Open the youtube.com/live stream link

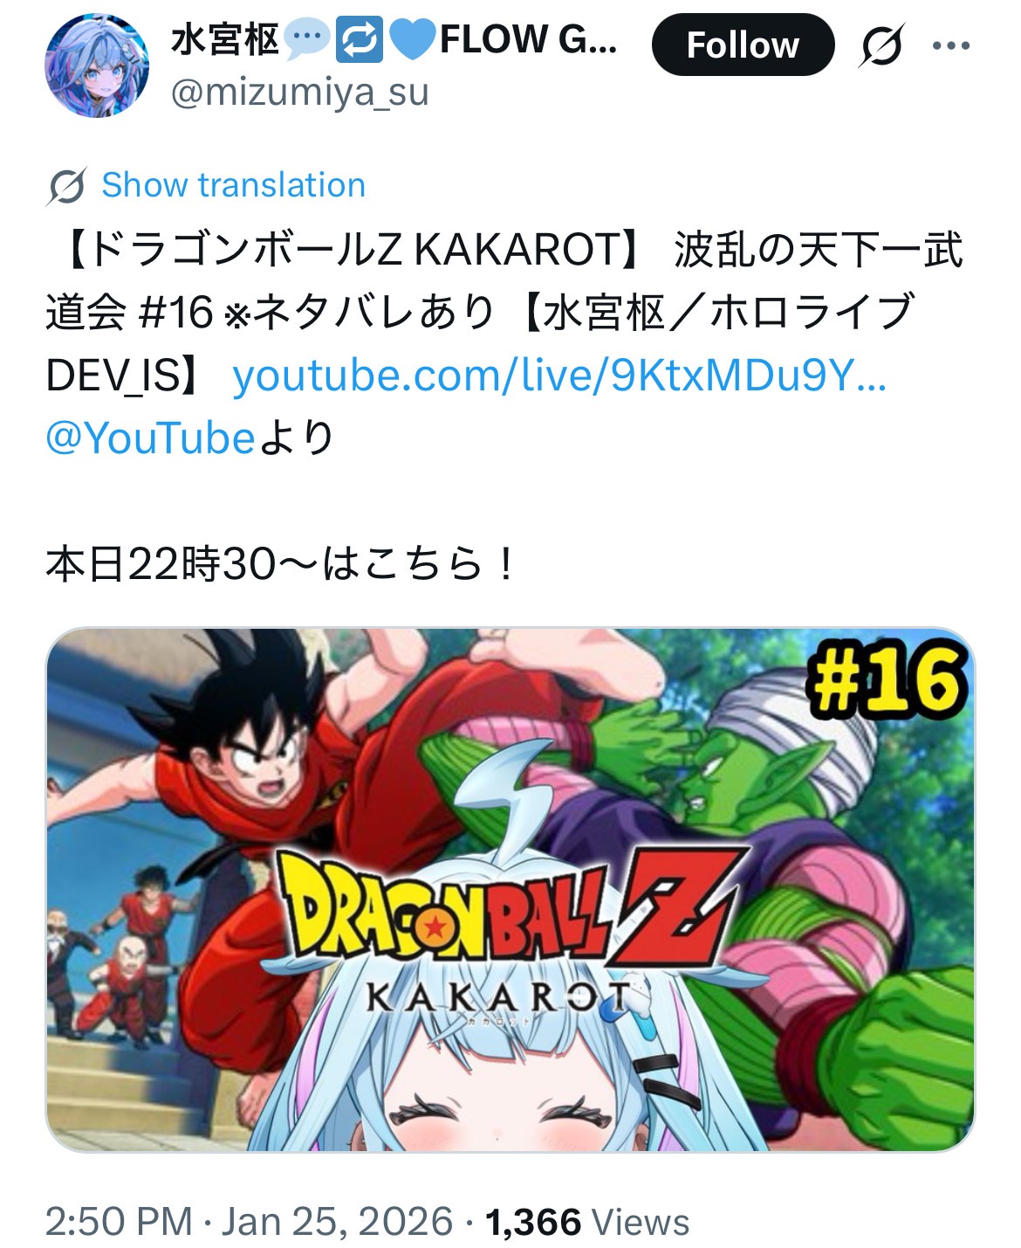558,376
